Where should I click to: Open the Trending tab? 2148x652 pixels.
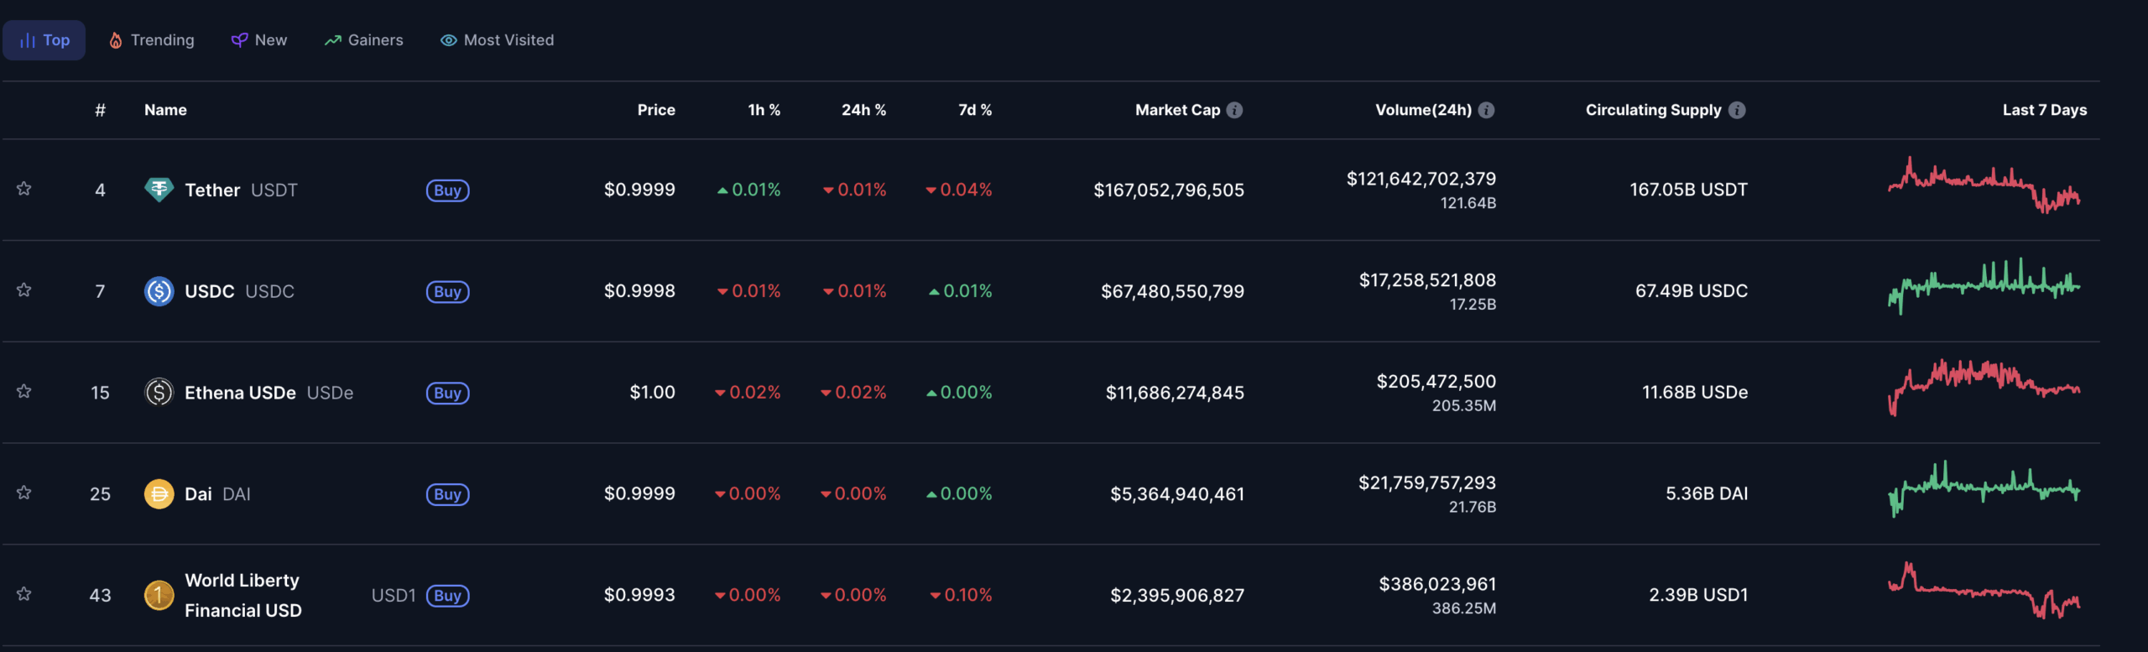pos(151,39)
